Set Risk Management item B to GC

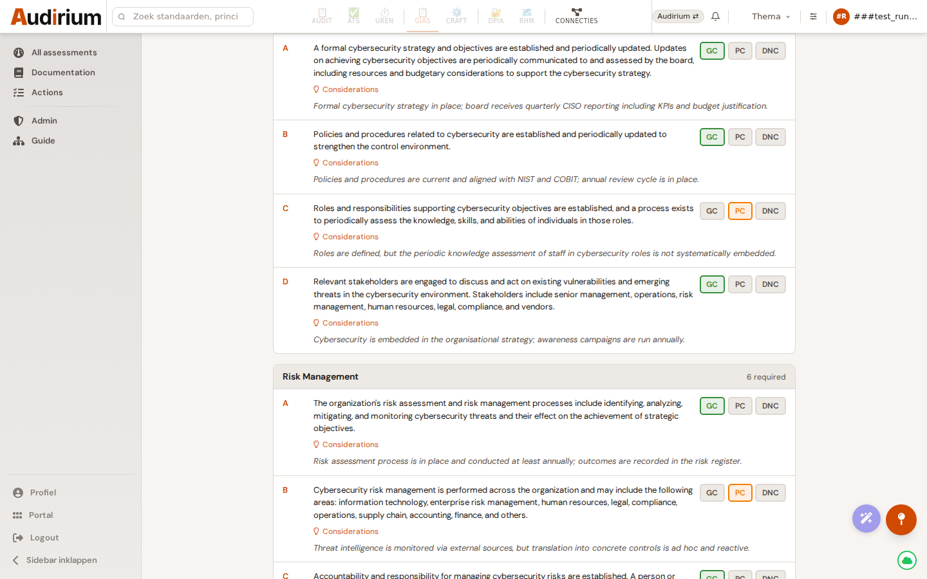(712, 493)
